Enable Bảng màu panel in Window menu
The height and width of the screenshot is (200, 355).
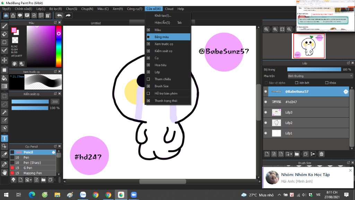[168, 37]
